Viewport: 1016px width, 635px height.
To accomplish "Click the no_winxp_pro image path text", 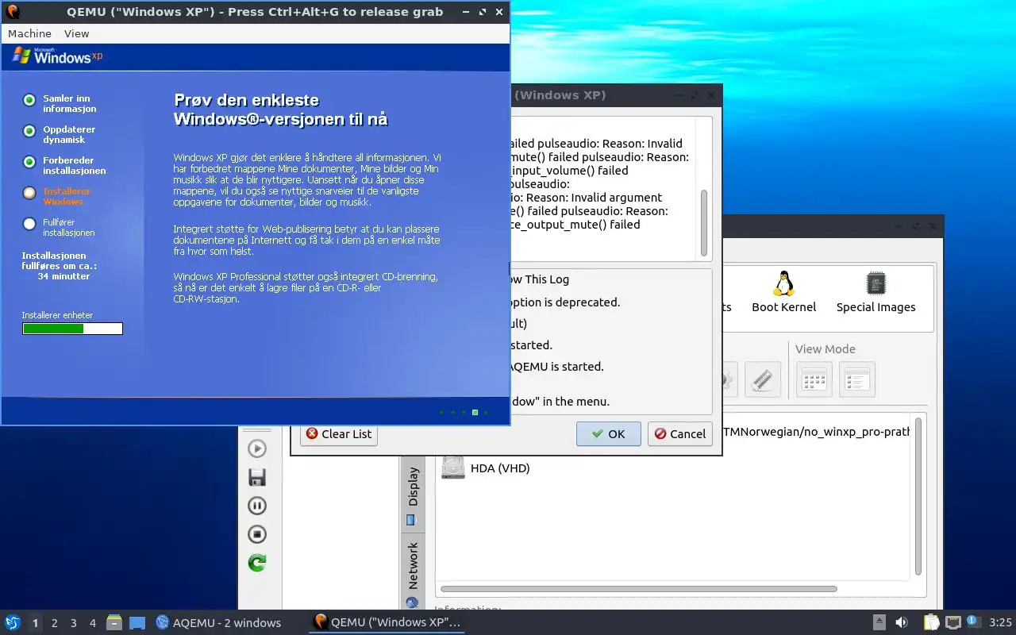I will pyautogui.click(x=816, y=433).
